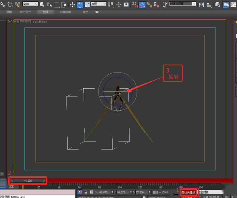This screenshot has height=198, width=237.
Task: Open the [+] viewport general menu
Action: [10, 22]
